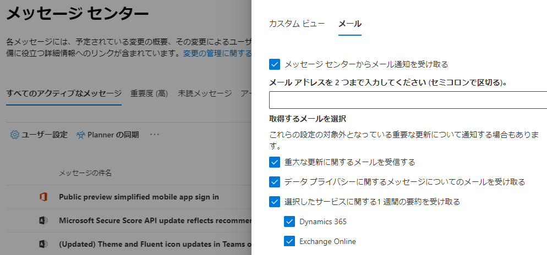This screenshot has height=255, width=547.
Task: Uncheck the Exchange Online service checkbox
Action: click(x=289, y=241)
